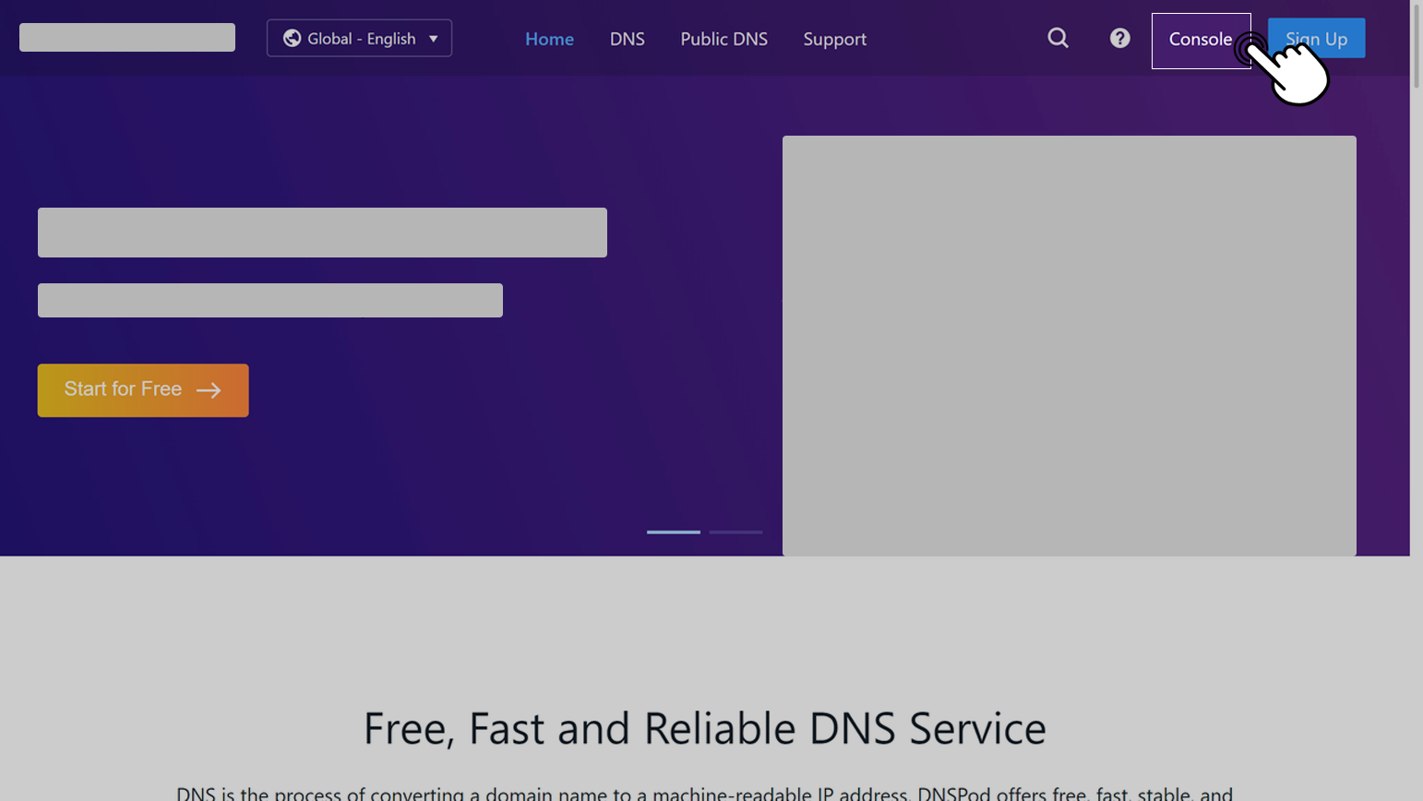Select the Home menu item
Image resolution: width=1423 pixels, height=801 pixels.
pyautogui.click(x=549, y=39)
